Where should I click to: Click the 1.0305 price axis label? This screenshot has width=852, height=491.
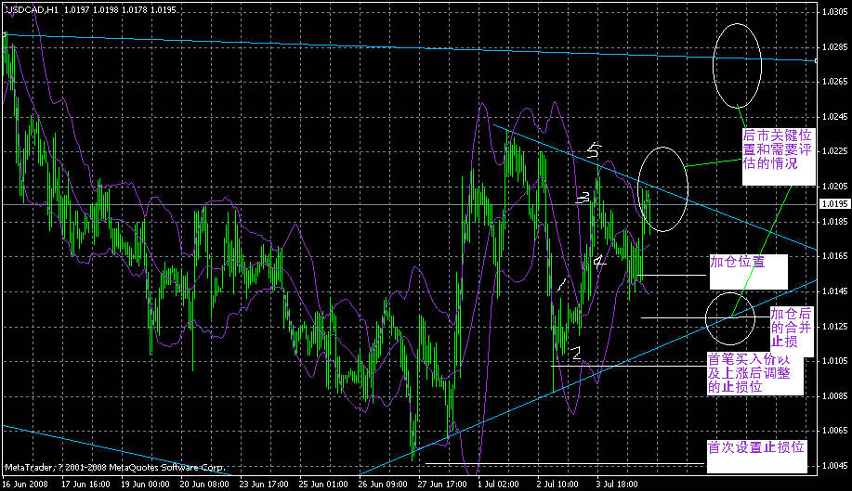[835, 11]
